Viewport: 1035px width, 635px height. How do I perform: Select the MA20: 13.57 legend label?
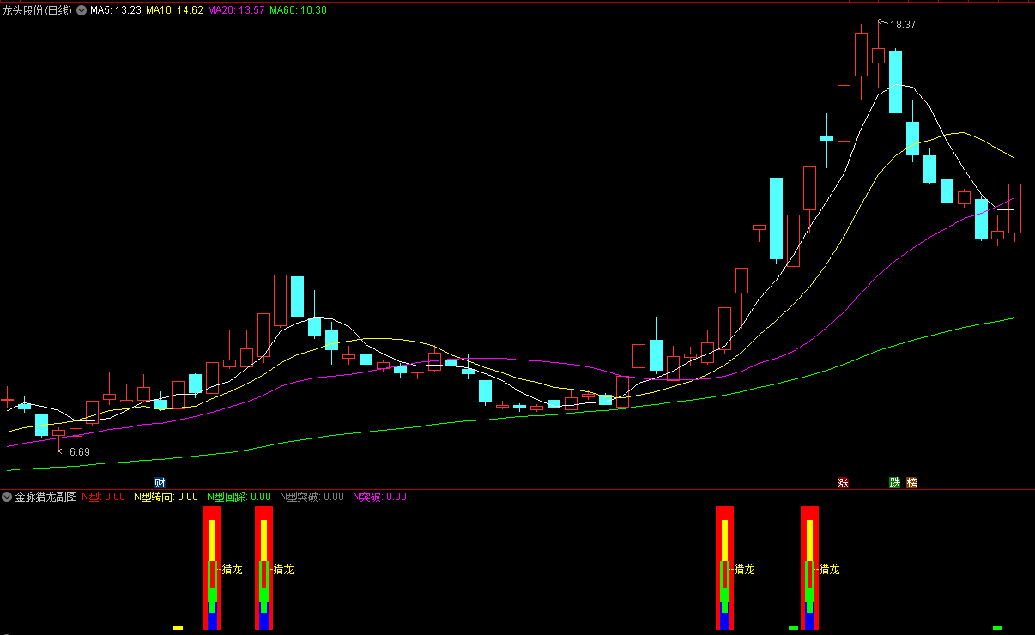coord(237,10)
